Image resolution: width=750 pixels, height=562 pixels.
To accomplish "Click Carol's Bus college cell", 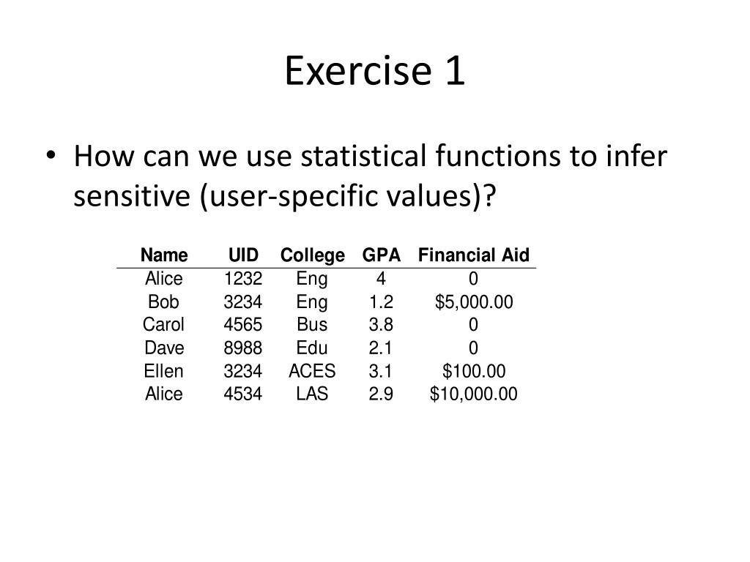I will (x=312, y=324).
